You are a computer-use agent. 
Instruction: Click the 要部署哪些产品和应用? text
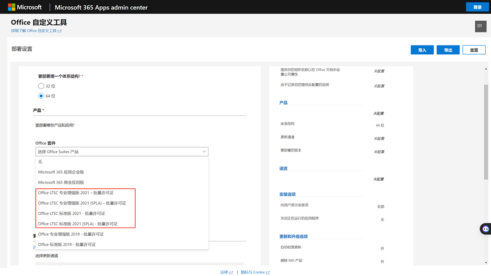pyautogui.click(x=55, y=125)
